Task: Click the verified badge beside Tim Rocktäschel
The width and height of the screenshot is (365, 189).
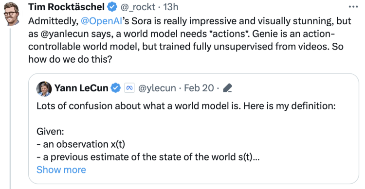Action: pyautogui.click(x=112, y=7)
